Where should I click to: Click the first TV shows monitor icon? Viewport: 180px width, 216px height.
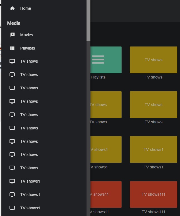tap(12, 61)
